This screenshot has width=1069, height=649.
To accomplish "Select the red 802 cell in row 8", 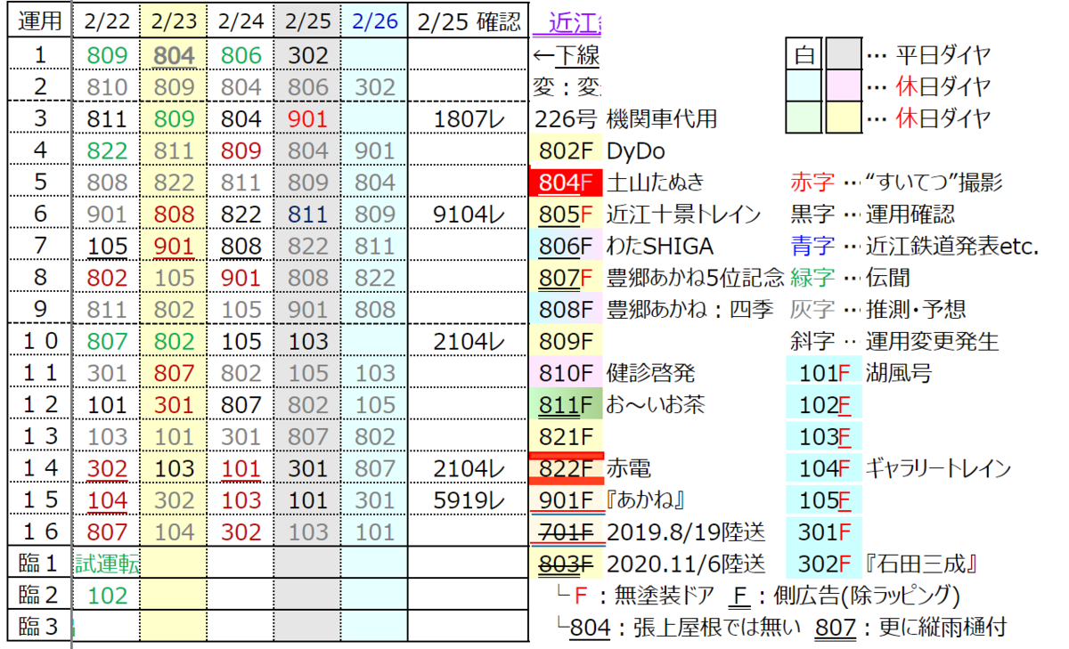I will (105, 278).
